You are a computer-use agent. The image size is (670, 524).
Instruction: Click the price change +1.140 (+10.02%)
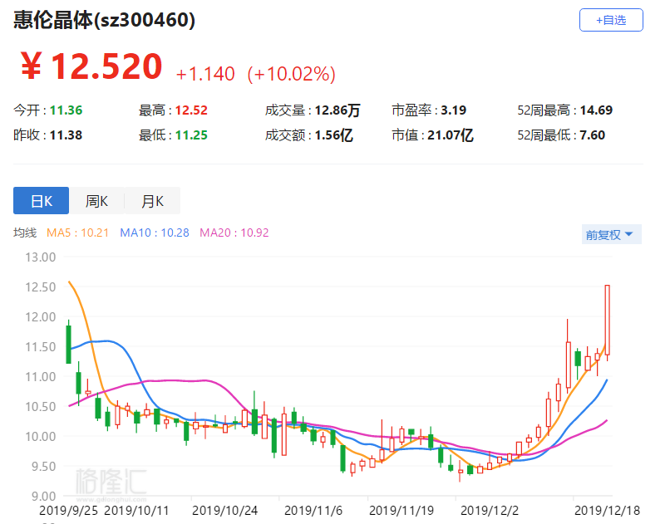click(x=256, y=74)
